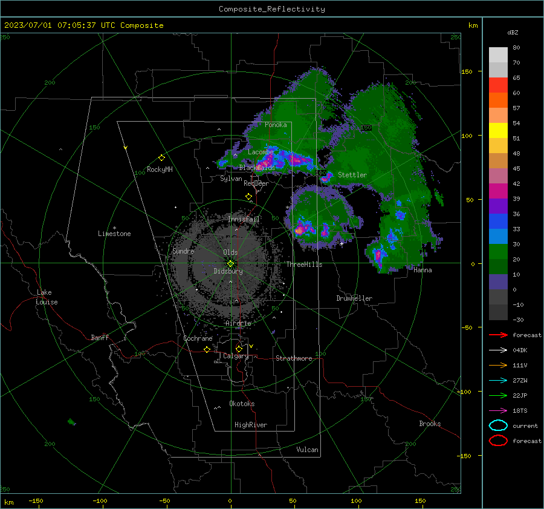Click the Airdrie label

[238, 323]
